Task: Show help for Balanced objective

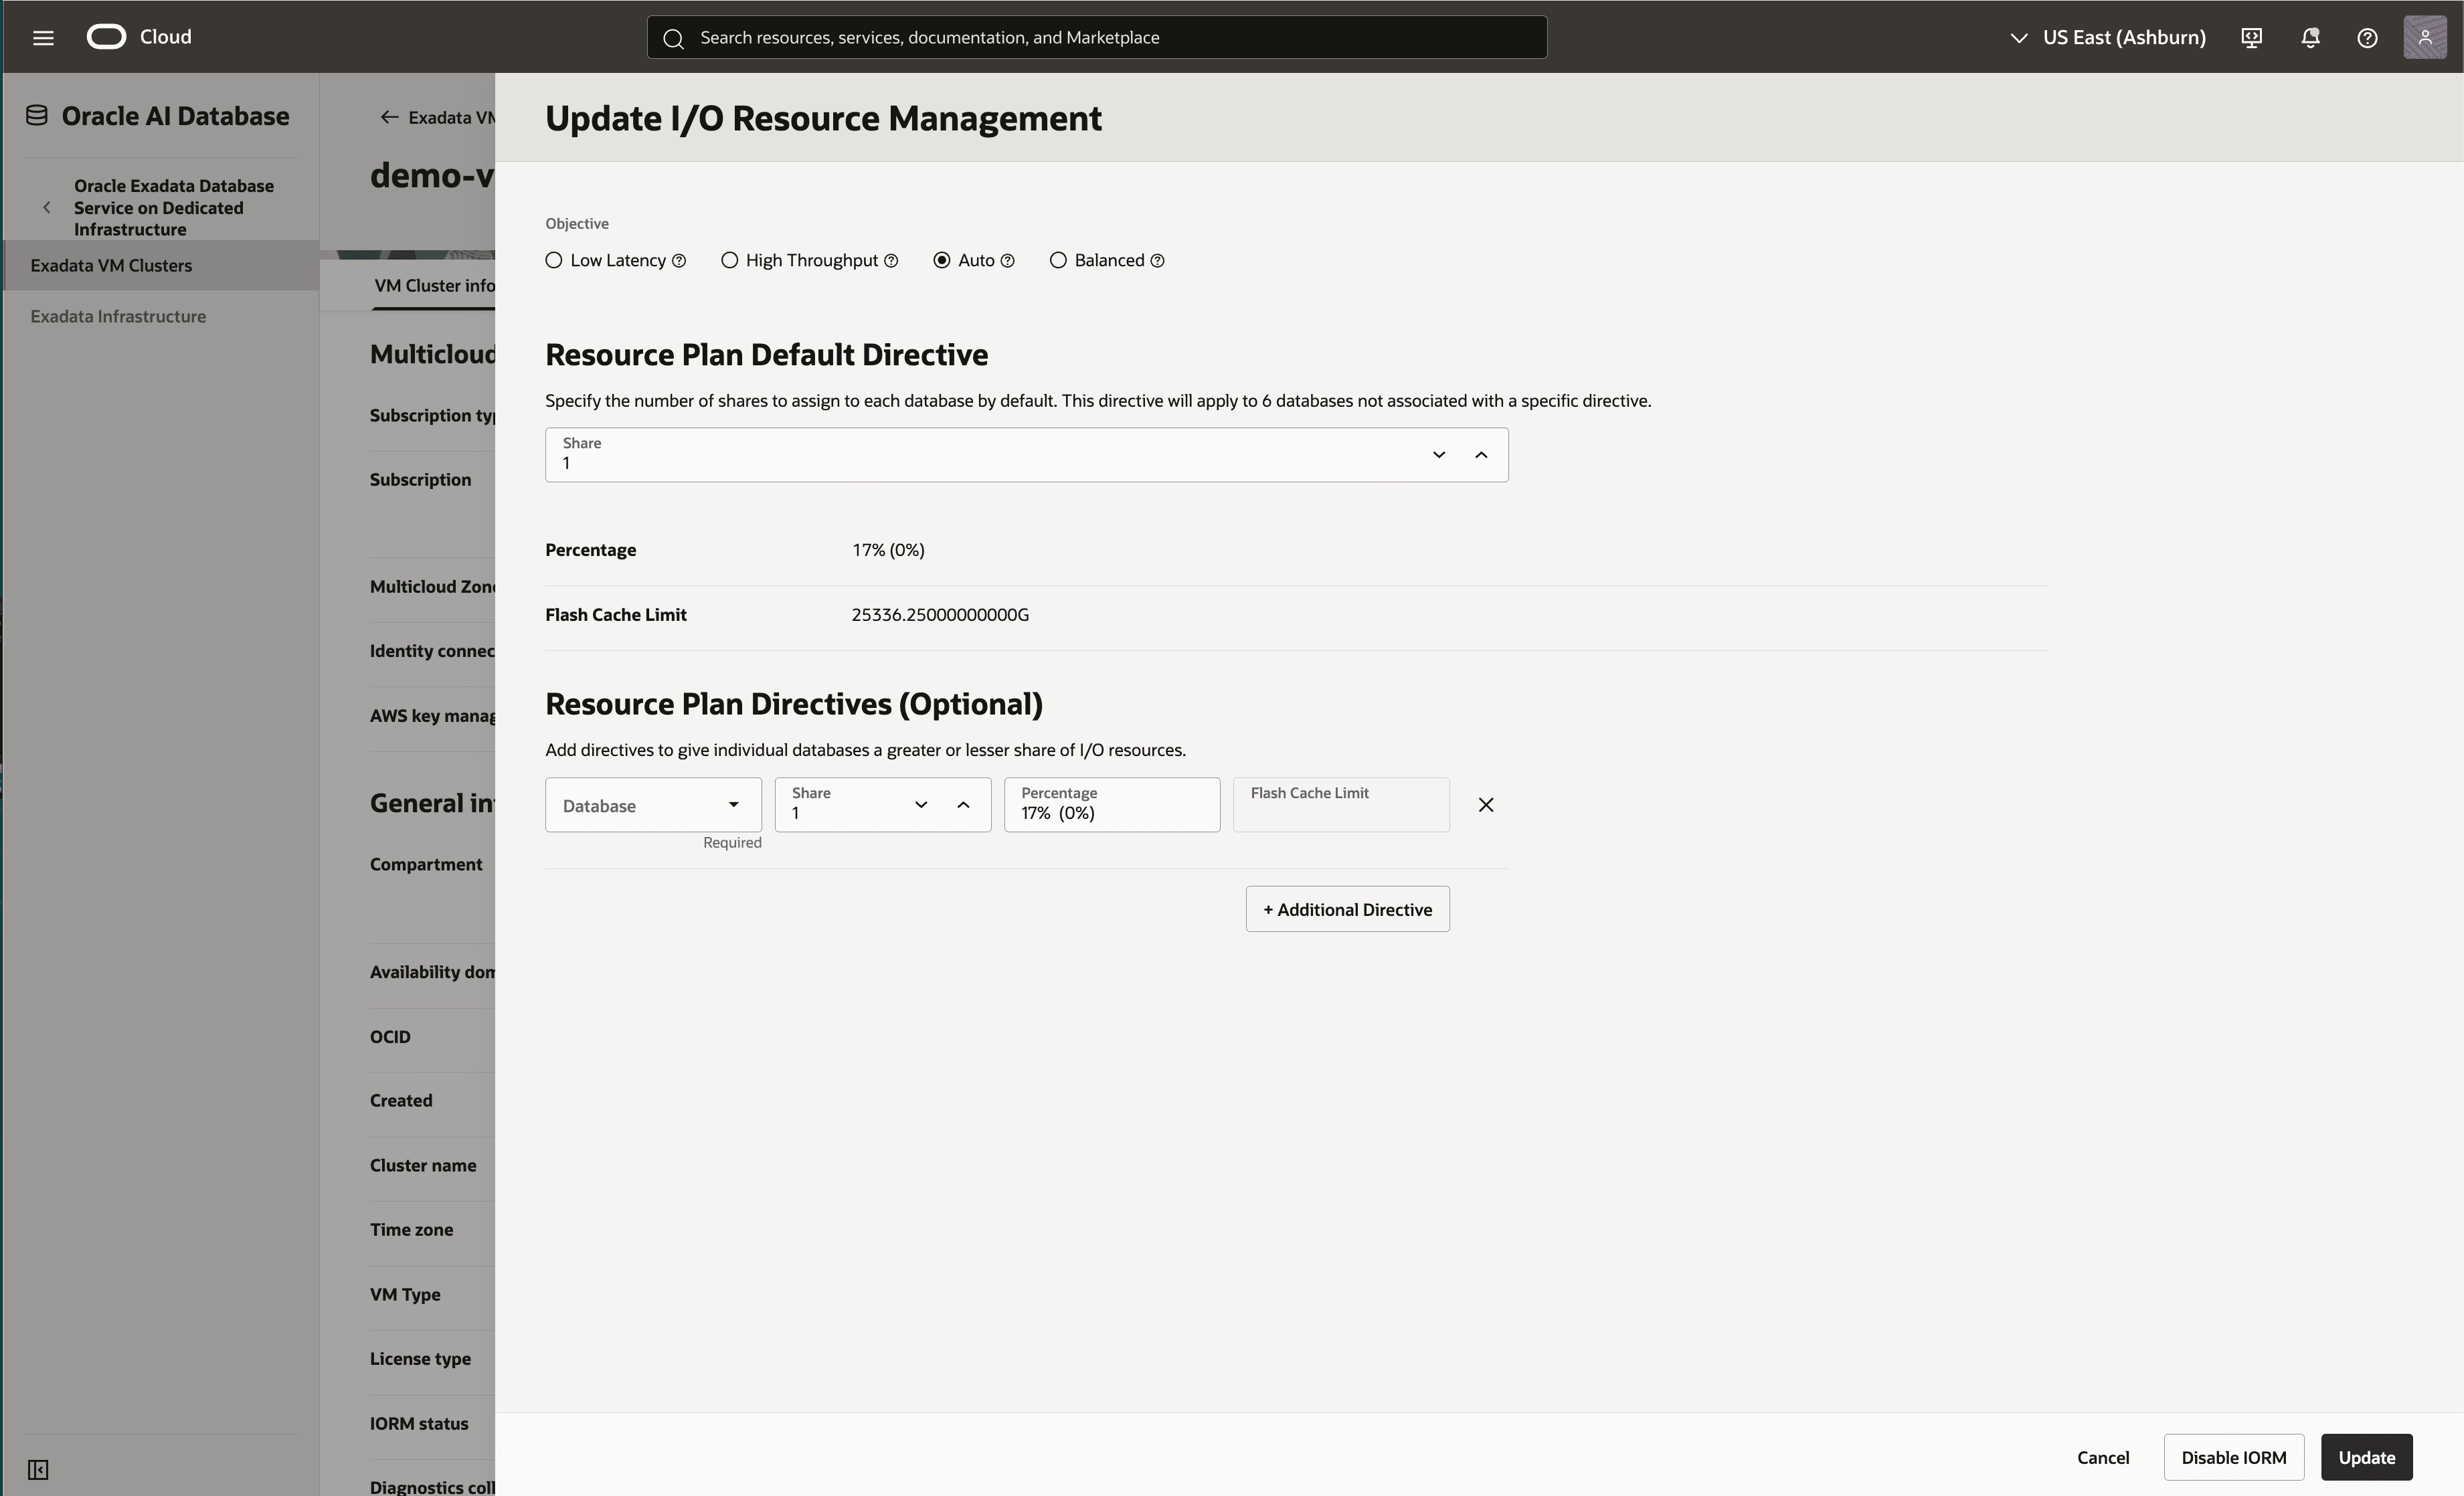Action: point(1157,261)
